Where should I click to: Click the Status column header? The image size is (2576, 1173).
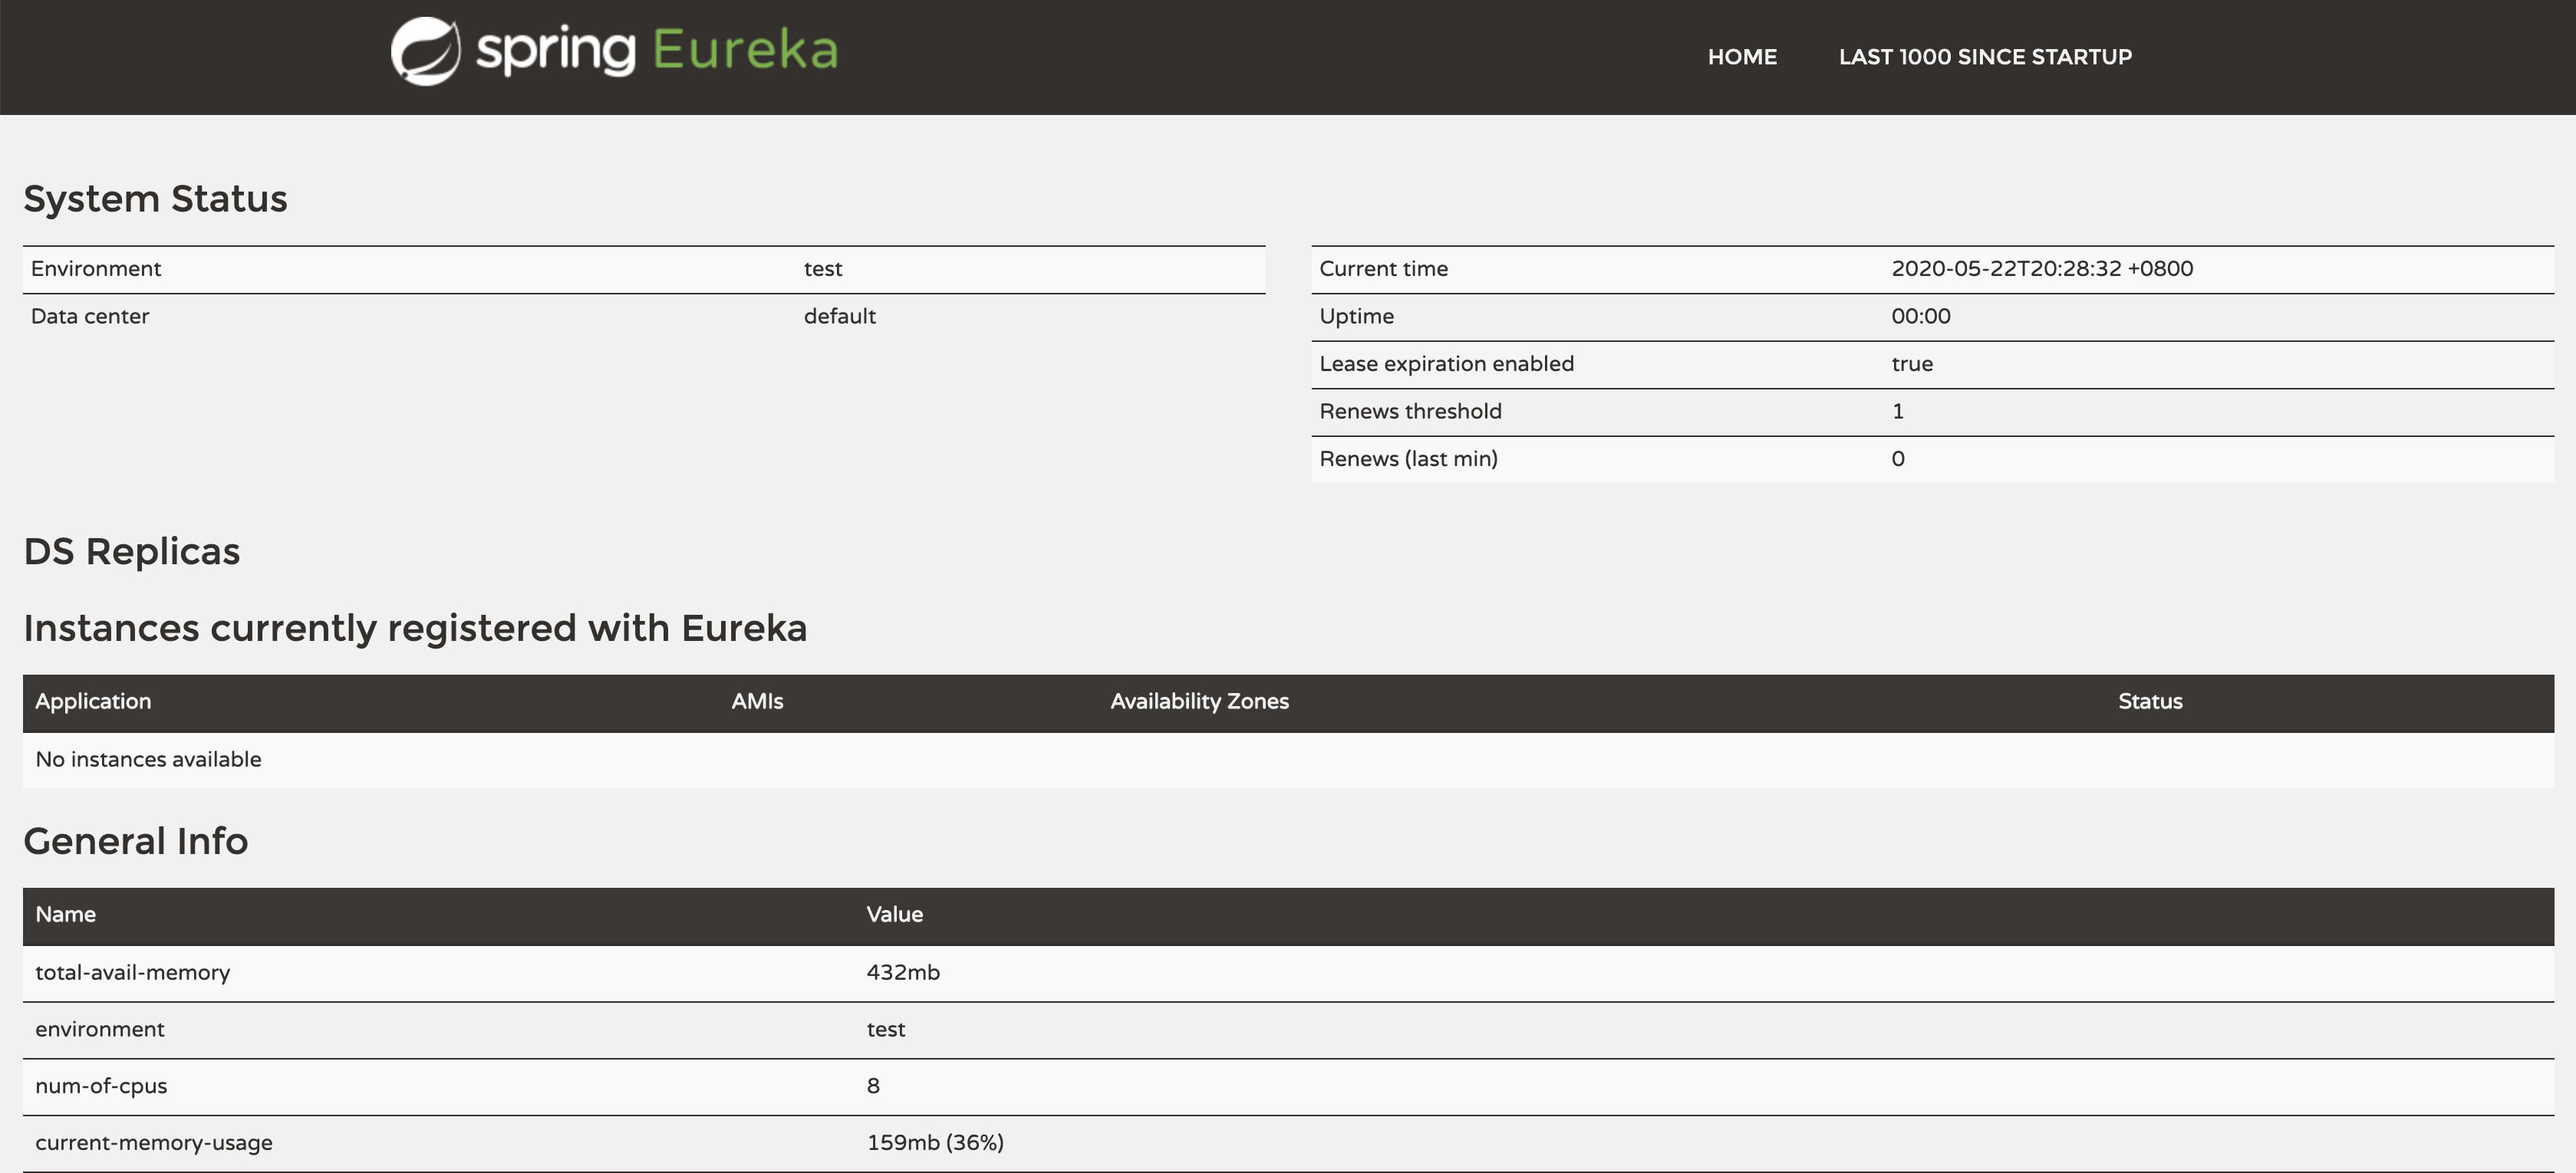(x=2149, y=701)
